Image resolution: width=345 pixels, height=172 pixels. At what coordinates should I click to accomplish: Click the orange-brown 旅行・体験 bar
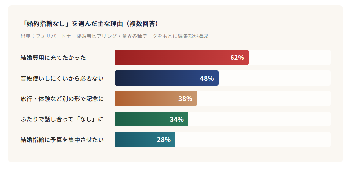tap(146, 99)
